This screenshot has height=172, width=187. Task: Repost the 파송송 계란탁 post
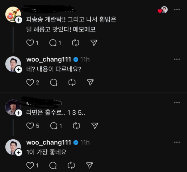[x=75, y=43]
